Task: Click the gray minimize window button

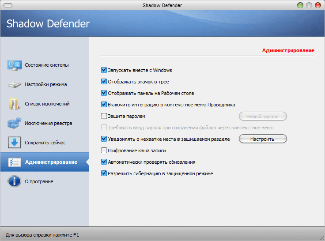Action: pos(309,5)
